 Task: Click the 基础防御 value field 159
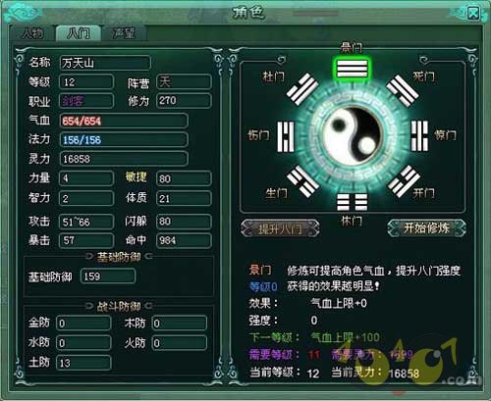click(108, 276)
